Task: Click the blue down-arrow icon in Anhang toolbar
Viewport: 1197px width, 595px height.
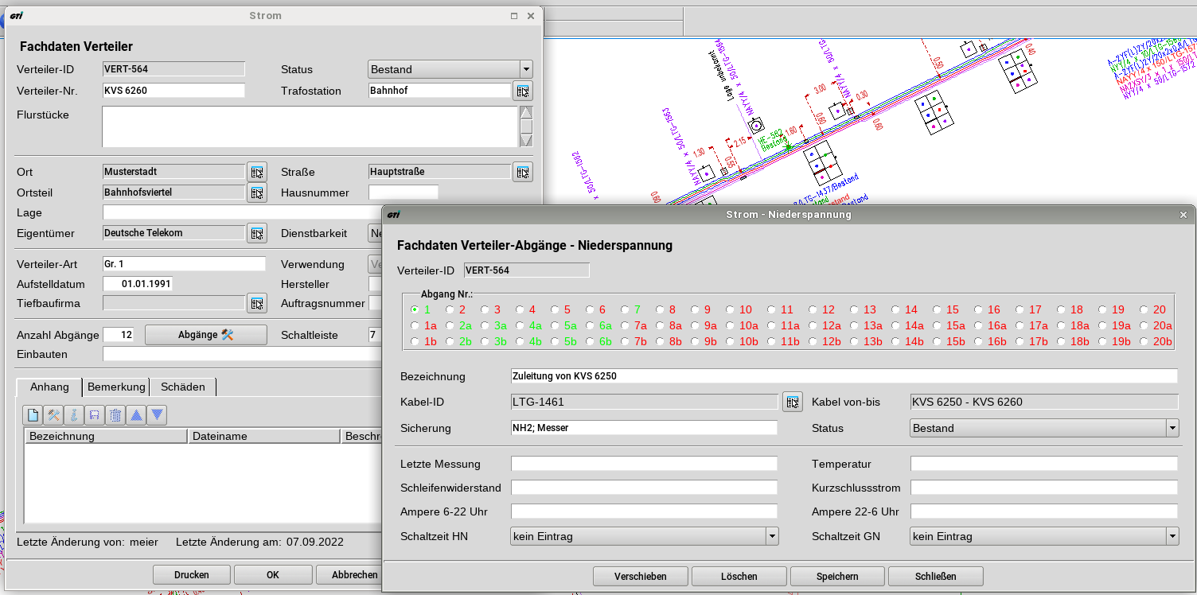Action: click(x=158, y=414)
